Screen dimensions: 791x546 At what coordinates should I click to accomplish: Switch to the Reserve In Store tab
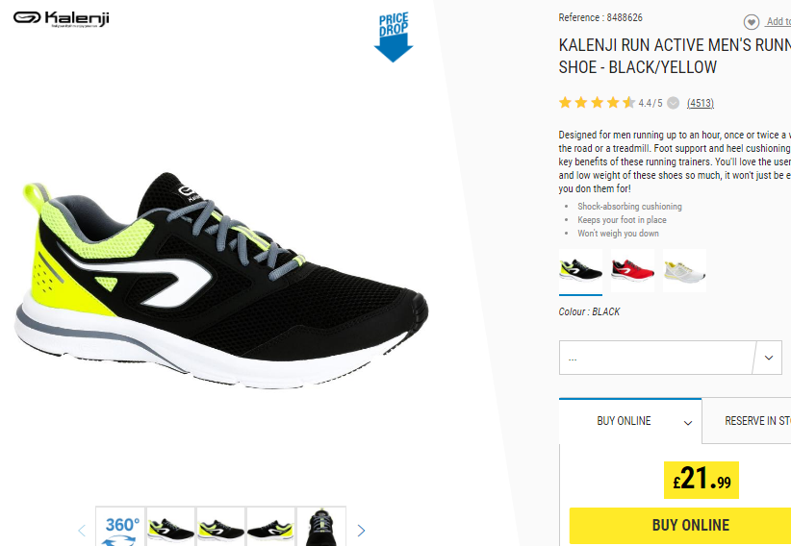click(x=747, y=421)
